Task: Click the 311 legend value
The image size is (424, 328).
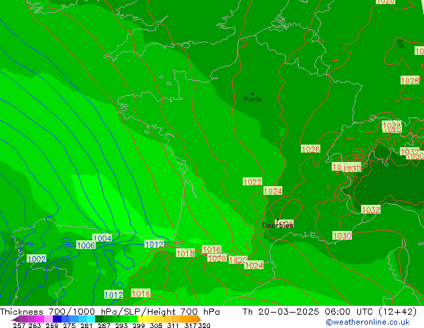Action: coord(173,325)
